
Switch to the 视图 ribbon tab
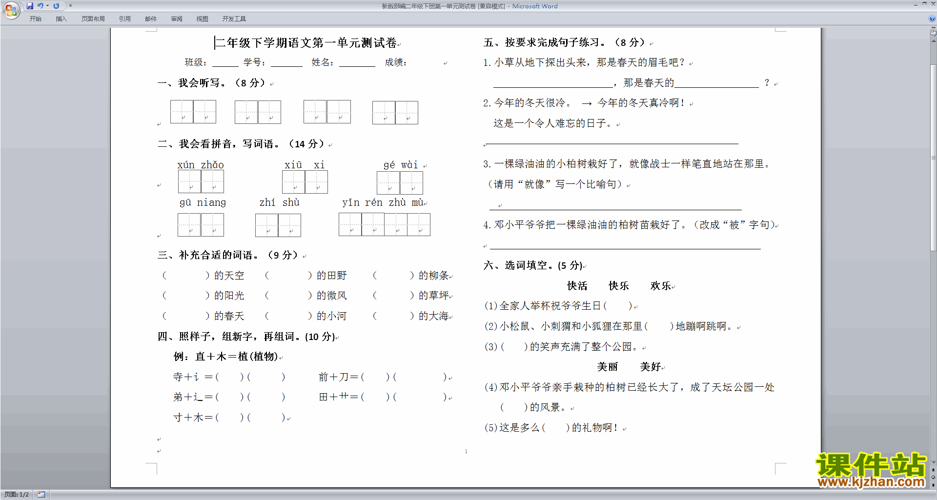[203, 19]
